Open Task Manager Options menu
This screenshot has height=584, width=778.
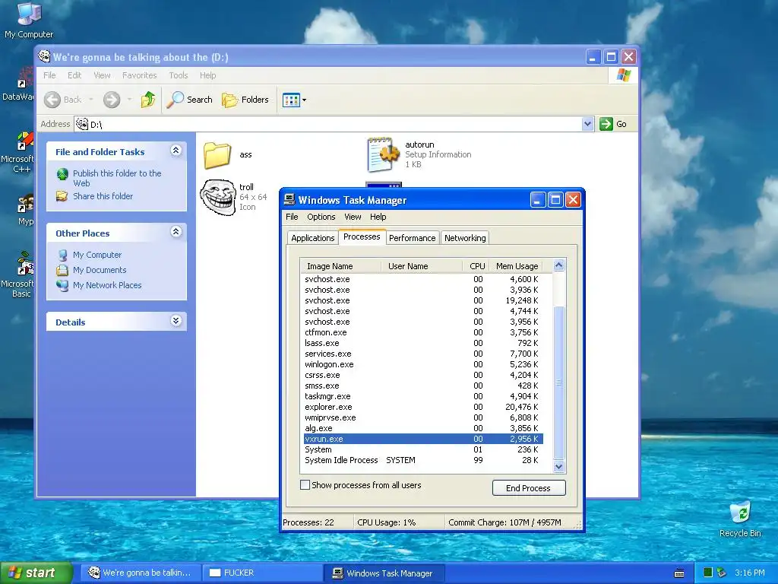pyautogui.click(x=321, y=217)
